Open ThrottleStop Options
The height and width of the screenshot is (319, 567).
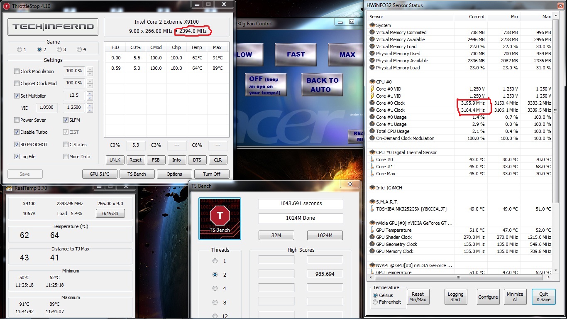[x=174, y=174]
